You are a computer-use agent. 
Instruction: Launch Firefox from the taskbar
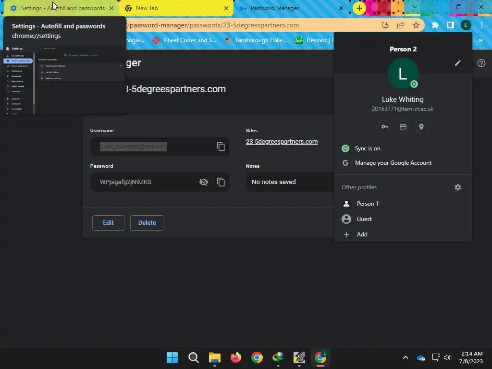[x=235, y=357]
